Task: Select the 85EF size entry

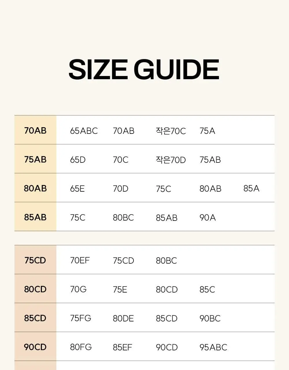Action: [x=123, y=347]
